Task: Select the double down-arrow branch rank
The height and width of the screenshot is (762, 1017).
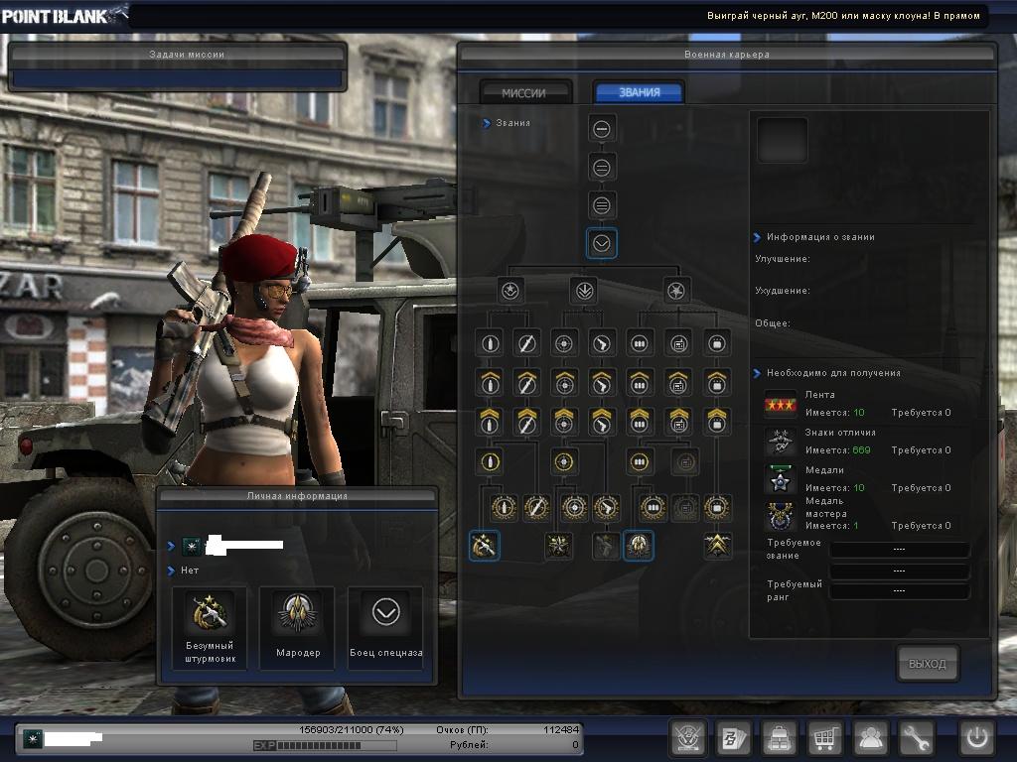Action: 583,291
